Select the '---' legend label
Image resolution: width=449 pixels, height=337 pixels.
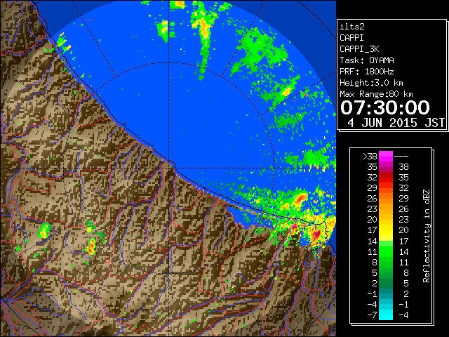(401, 157)
